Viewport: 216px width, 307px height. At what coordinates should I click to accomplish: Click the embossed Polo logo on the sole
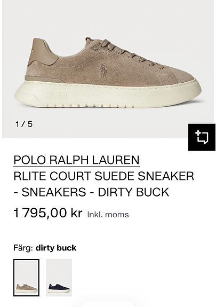tap(57, 95)
